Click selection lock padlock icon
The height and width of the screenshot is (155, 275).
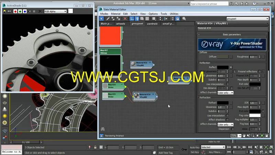coord(95,147)
